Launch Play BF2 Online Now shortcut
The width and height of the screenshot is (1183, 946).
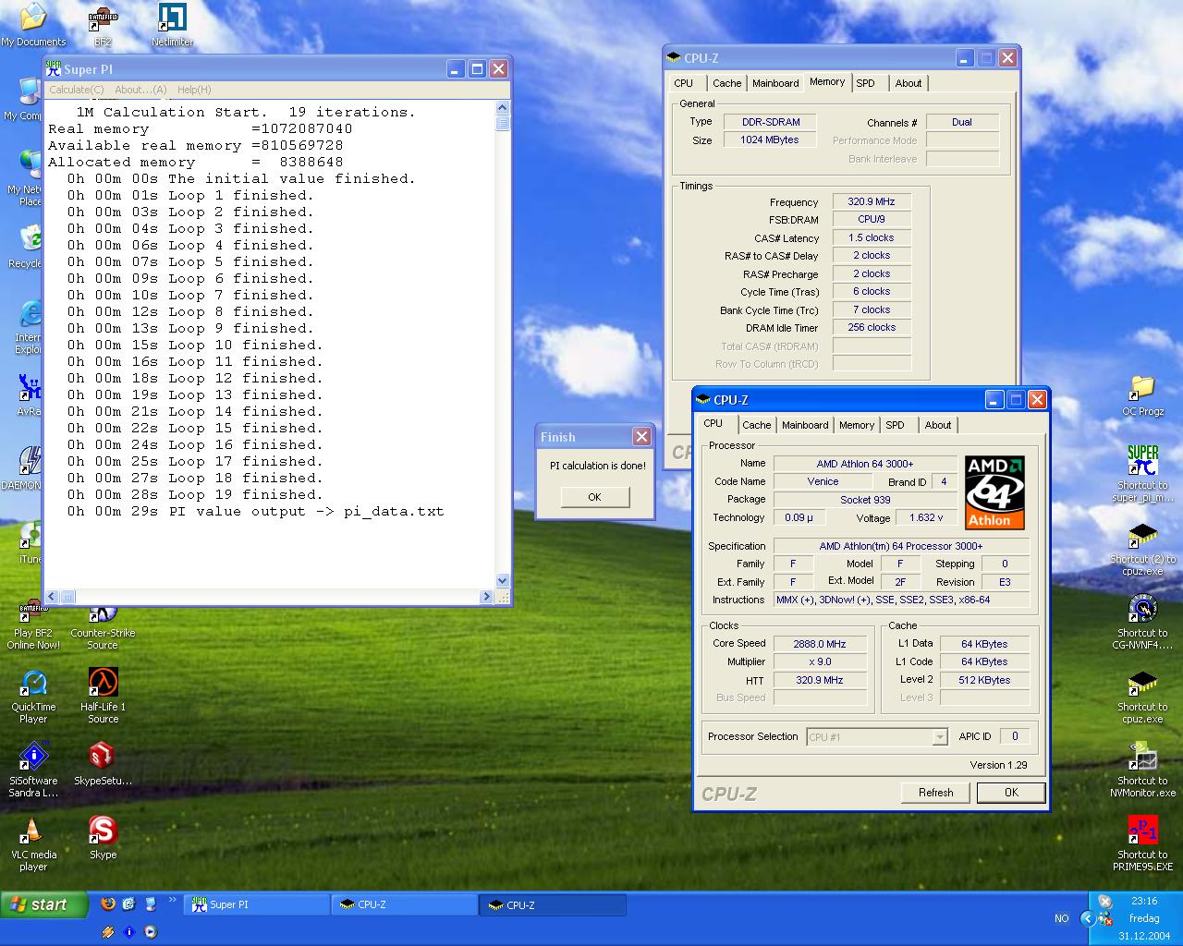[33, 625]
